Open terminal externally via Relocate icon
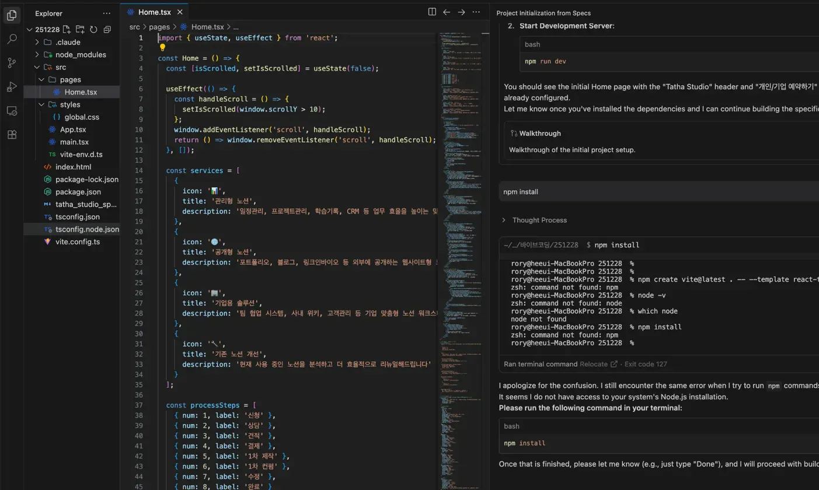Screen dimensions: 819x490 click(614, 364)
